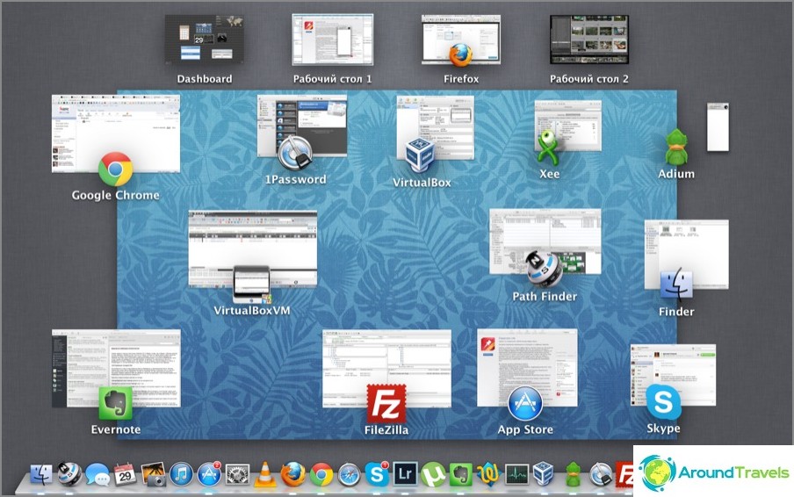Open Lightroom (Lr) from the Dock
This screenshot has height=497, width=794.
point(405,474)
